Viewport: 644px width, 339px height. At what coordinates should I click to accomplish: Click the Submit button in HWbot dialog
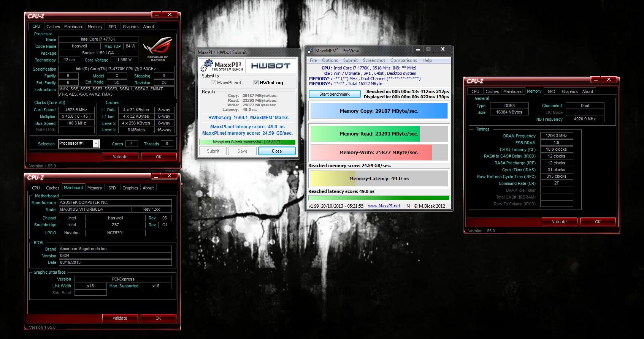213,151
